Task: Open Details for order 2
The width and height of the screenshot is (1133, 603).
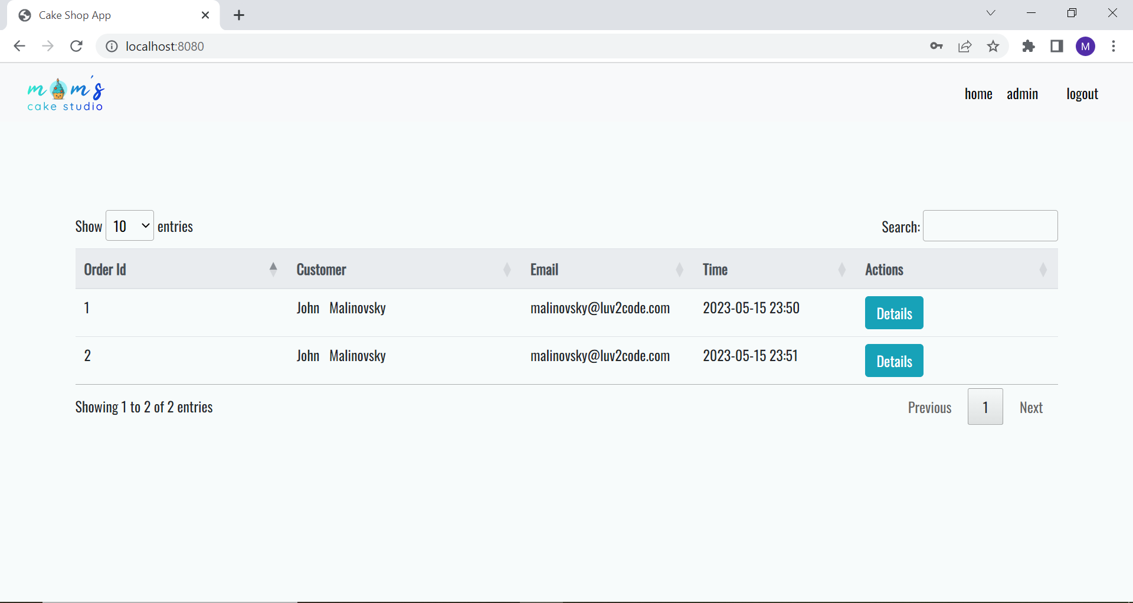Action: point(893,361)
